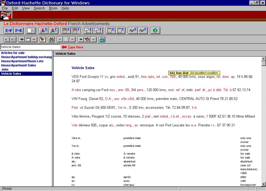Open the Search menu

pyautogui.click(x=39, y=8)
